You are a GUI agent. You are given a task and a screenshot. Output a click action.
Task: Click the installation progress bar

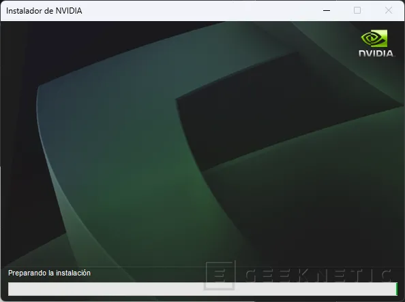202,289
